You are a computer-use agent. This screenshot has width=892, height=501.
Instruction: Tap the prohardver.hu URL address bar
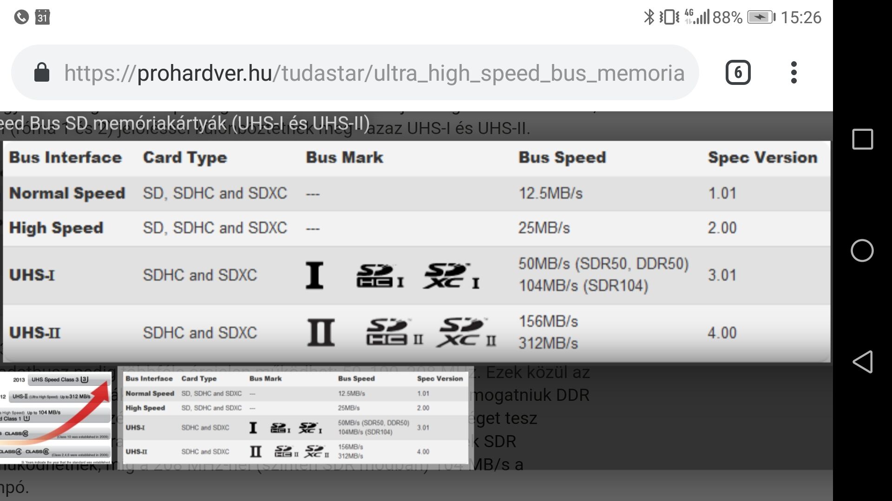tap(355, 72)
